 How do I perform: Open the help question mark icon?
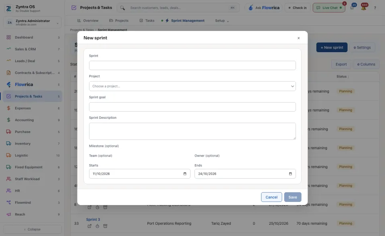pos(375,8)
